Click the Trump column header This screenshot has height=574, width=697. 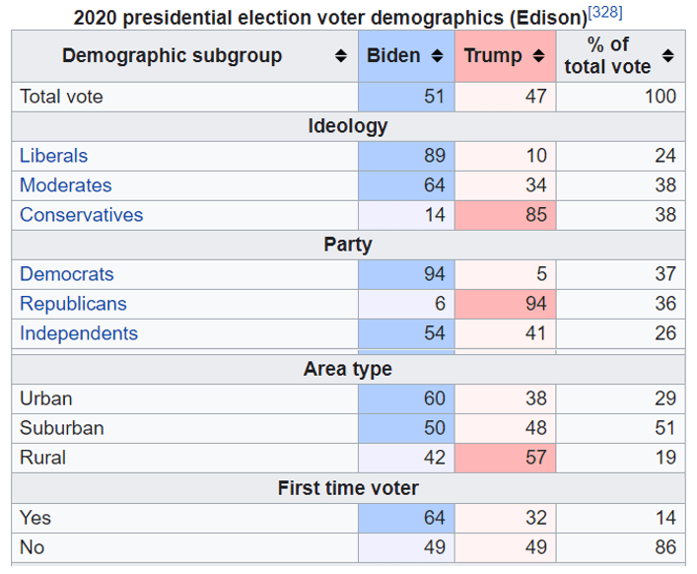(491, 56)
